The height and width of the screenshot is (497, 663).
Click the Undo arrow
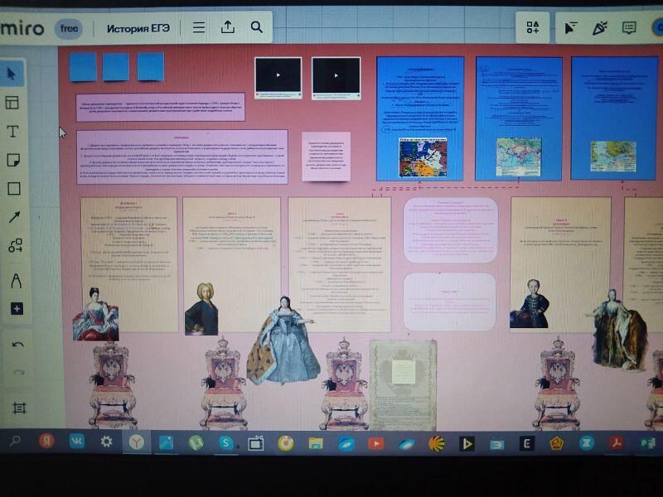pos(17,345)
